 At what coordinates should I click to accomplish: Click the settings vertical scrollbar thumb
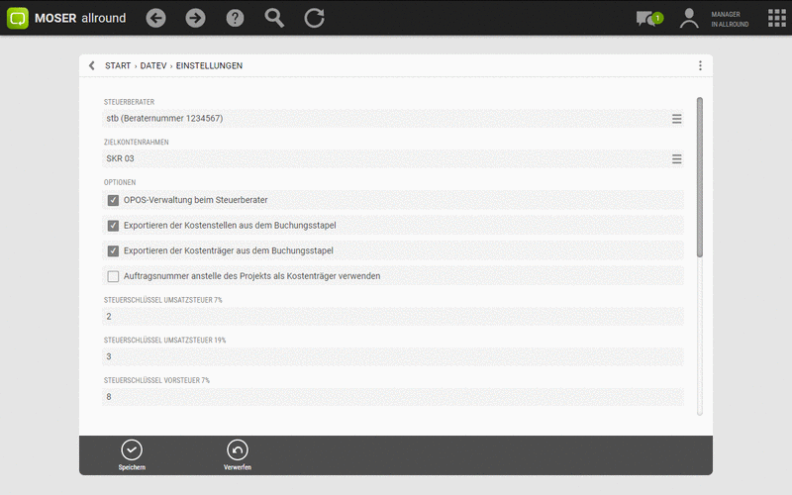700,177
